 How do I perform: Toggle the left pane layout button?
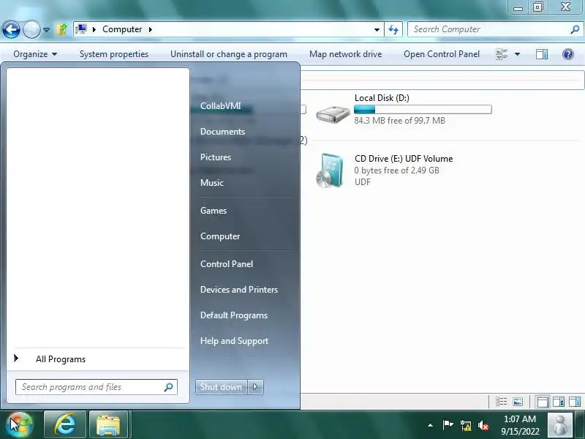(543, 402)
